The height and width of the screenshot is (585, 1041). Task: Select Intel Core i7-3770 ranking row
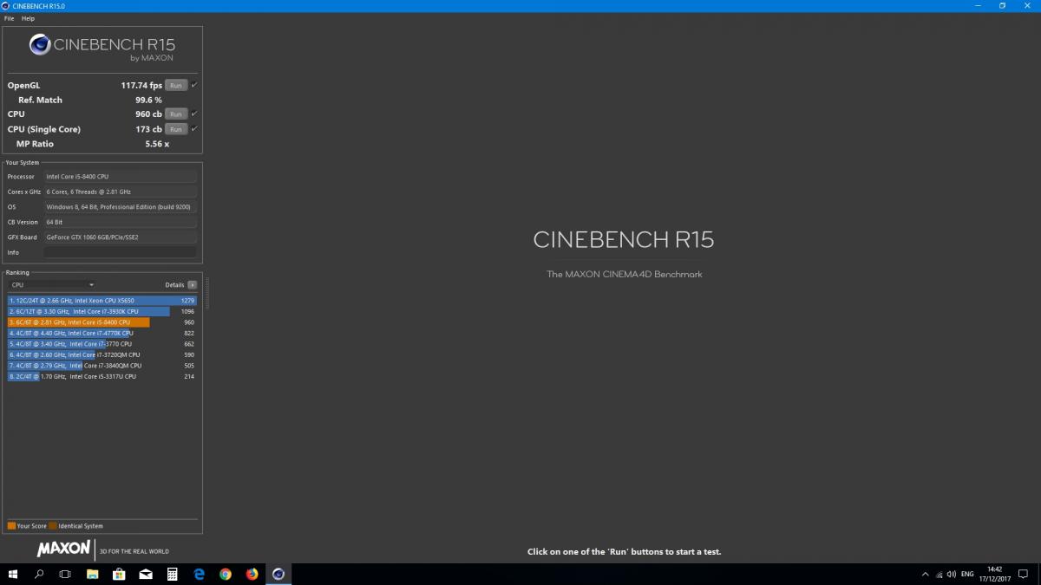[102, 344]
